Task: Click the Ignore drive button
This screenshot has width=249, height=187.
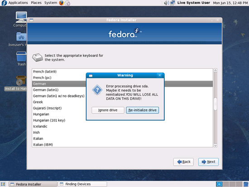Action: pyautogui.click(x=108, y=110)
